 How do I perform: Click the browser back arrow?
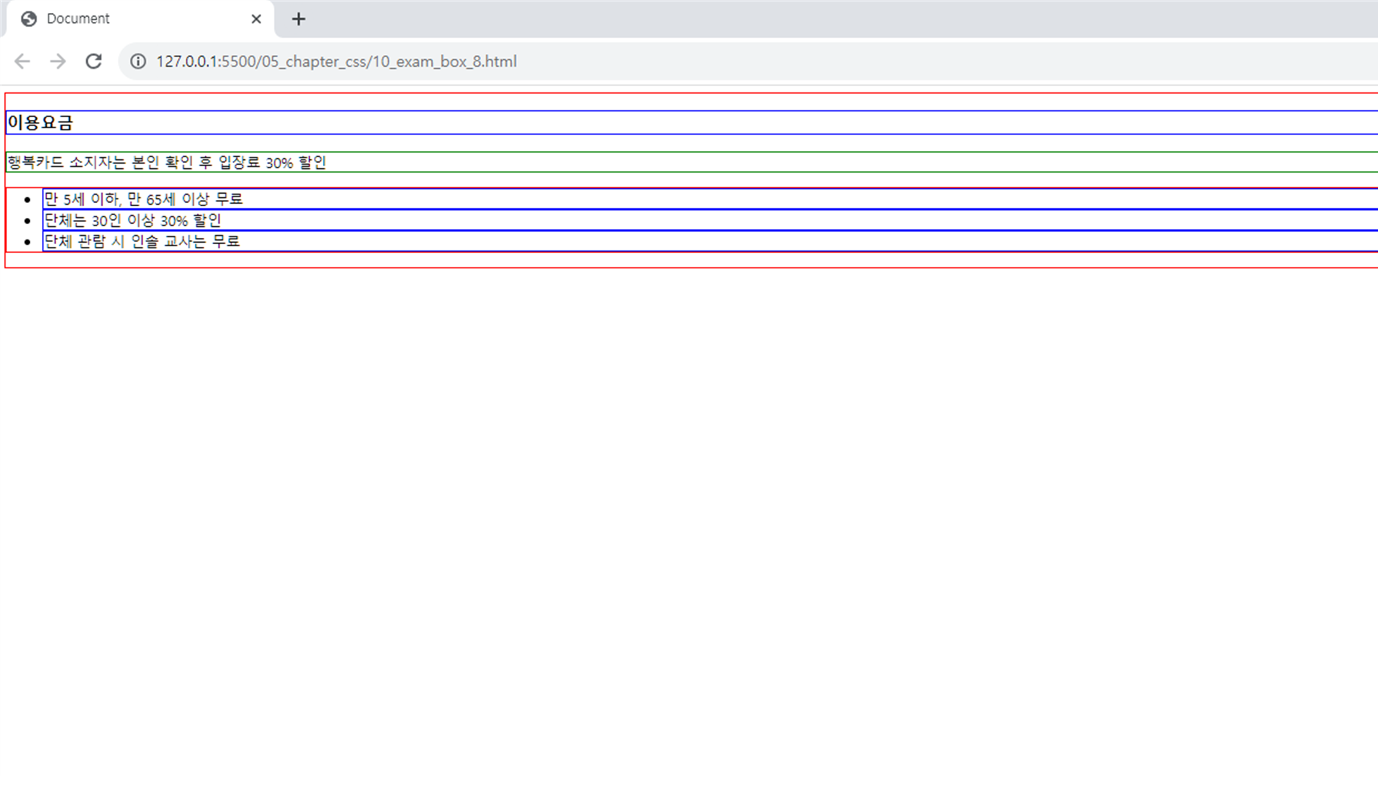[22, 61]
